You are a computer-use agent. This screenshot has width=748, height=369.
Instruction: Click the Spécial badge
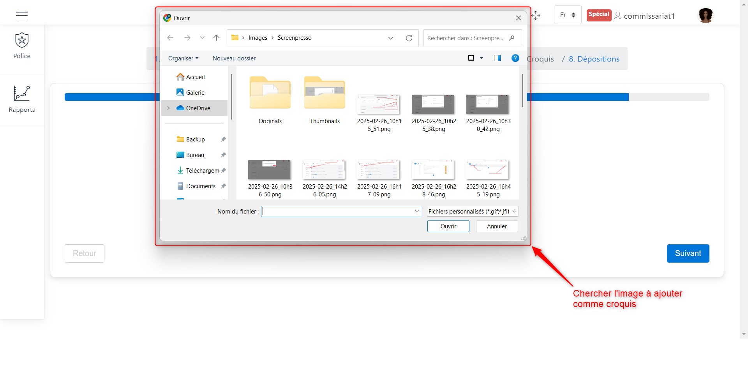pos(599,15)
